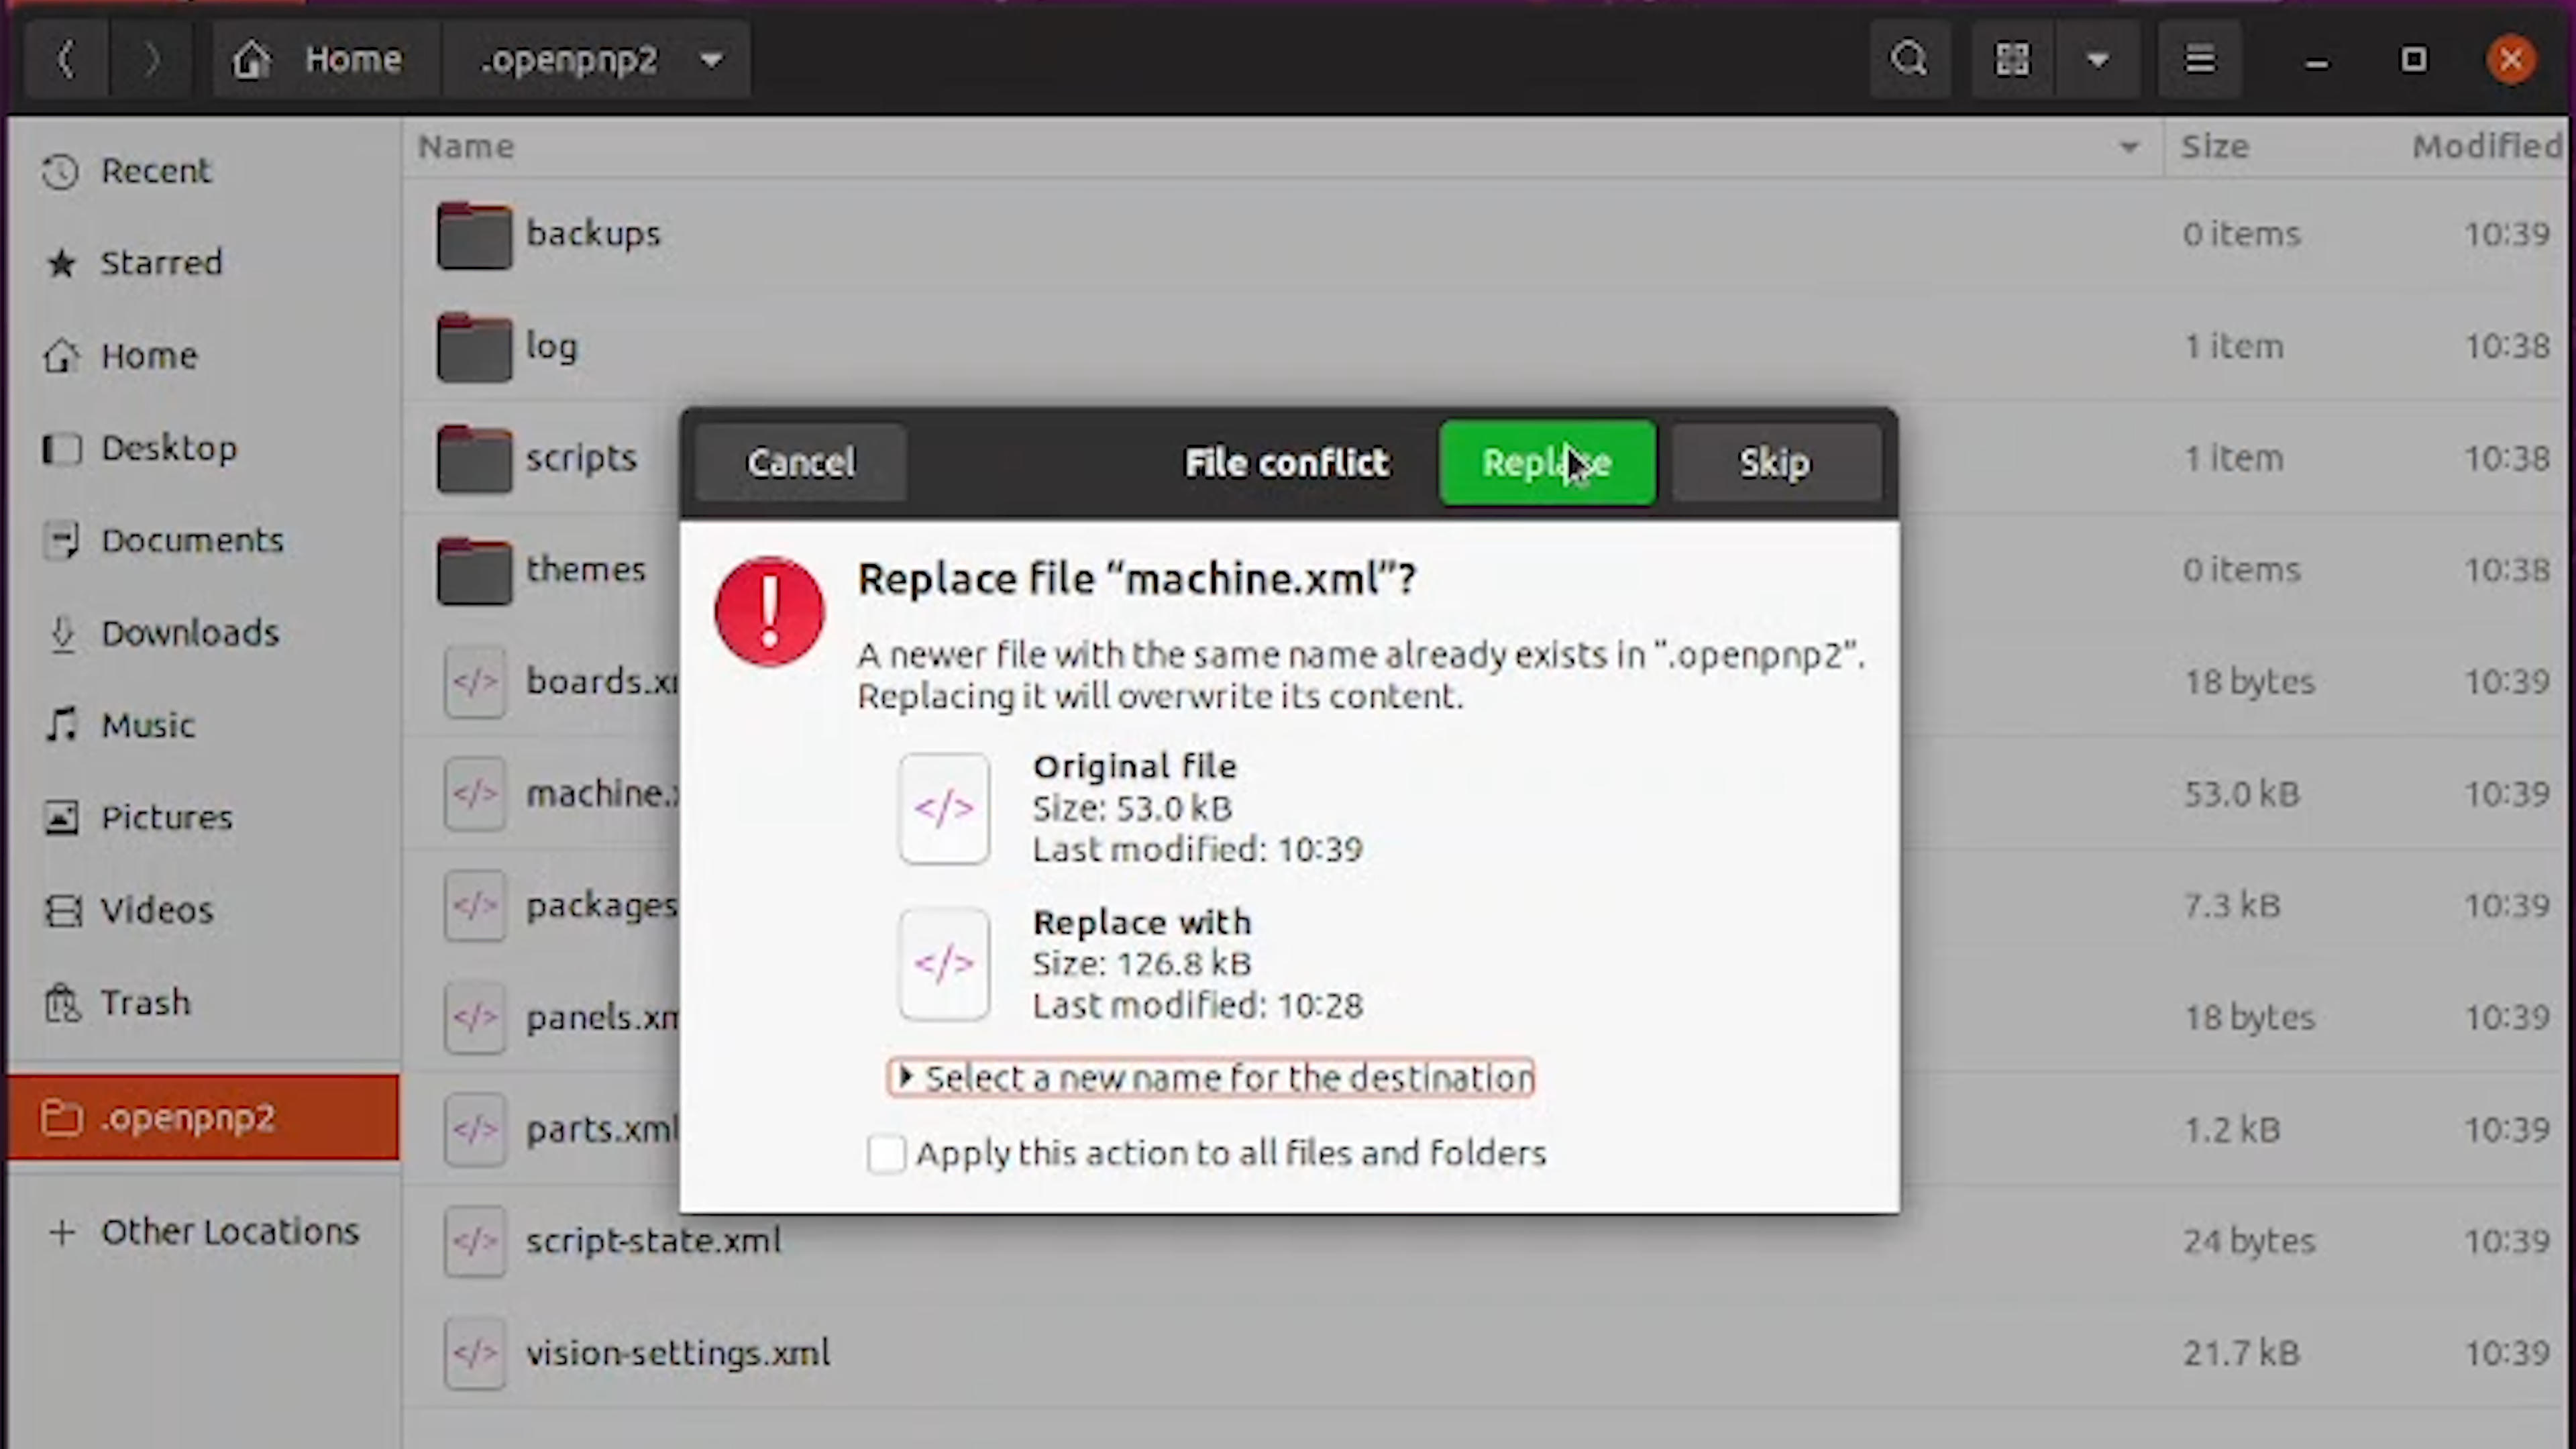Click the Home icon in path bar

pos(252,60)
